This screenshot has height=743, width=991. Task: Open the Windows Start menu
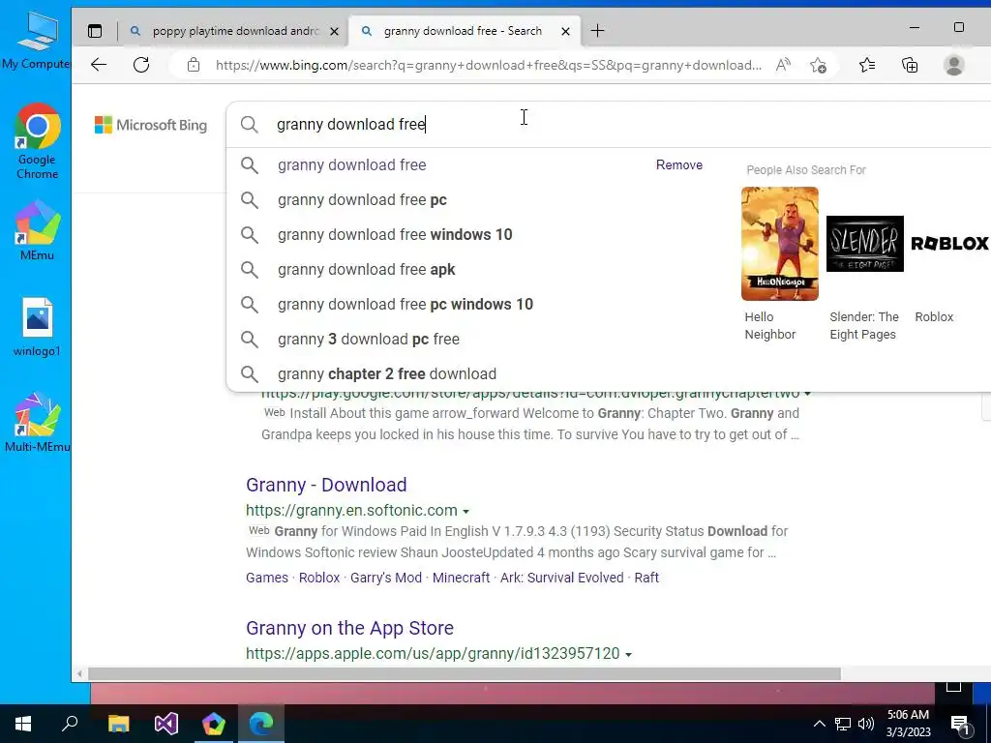point(23,724)
